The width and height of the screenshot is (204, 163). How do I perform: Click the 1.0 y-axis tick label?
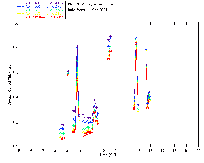click(16, 23)
